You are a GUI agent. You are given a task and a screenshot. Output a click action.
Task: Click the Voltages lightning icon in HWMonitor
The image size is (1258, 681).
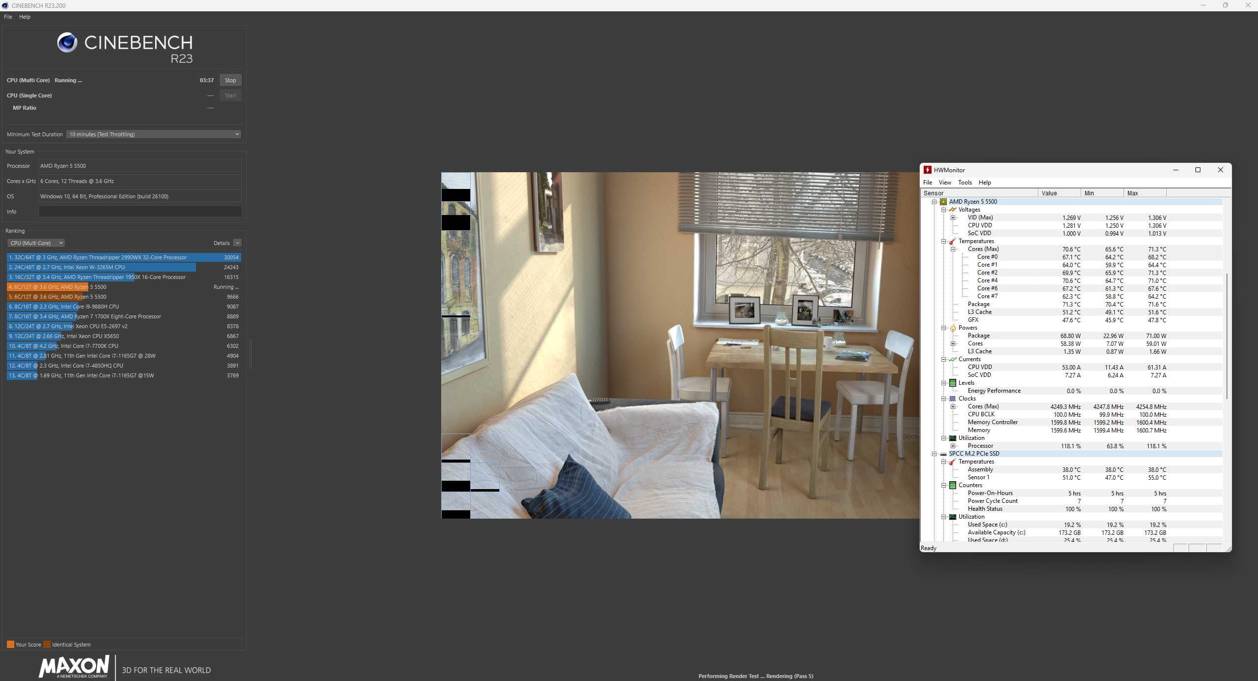tap(953, 210)
